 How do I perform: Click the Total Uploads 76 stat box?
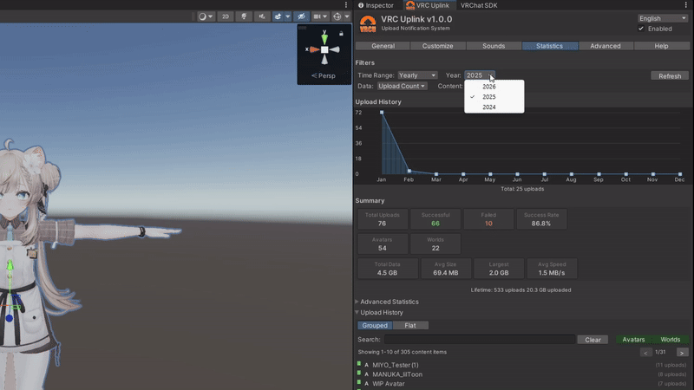point(382,219)
